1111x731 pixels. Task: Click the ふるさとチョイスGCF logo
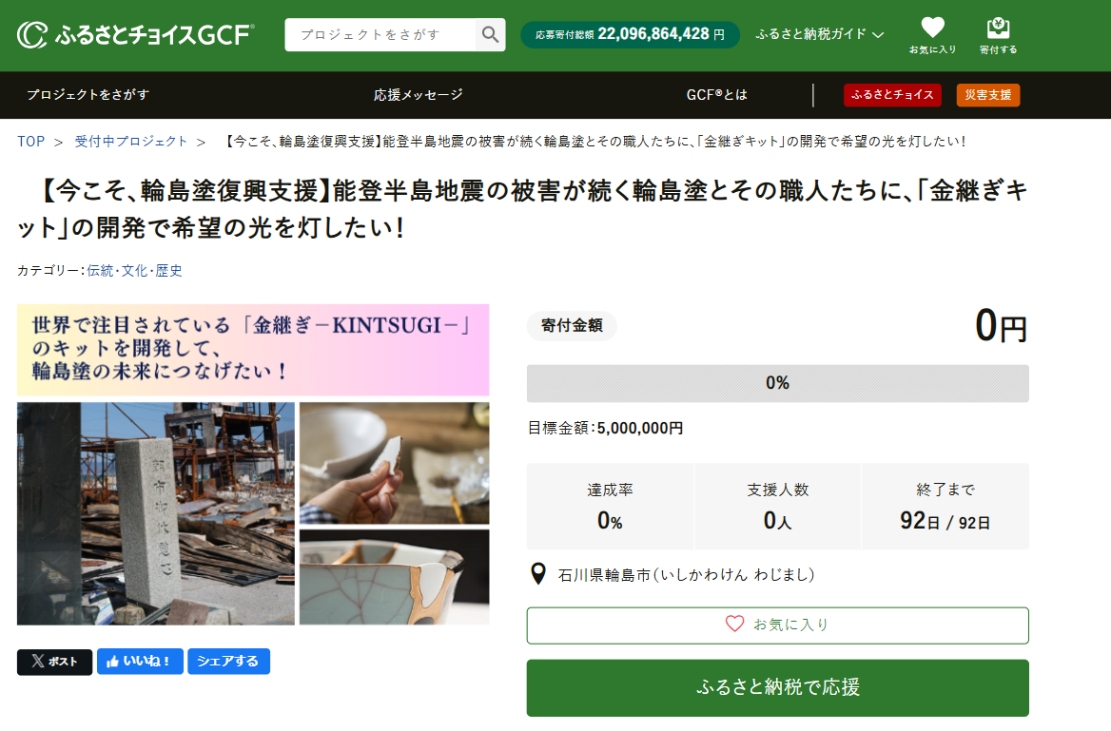pyautogui.click(x=136, y=35)
